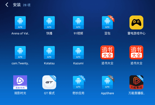Open the 91视频 APK icon
The height and width of the screenshot is (105, 155).
pyautogui.click(x=78, y=23)
